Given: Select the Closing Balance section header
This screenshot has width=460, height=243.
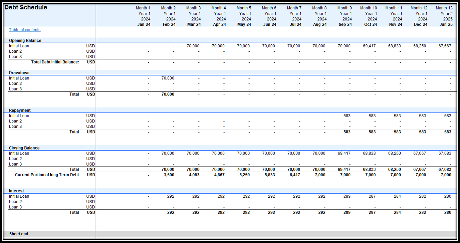Looking at the screenshot, I should tap(24, 148).
